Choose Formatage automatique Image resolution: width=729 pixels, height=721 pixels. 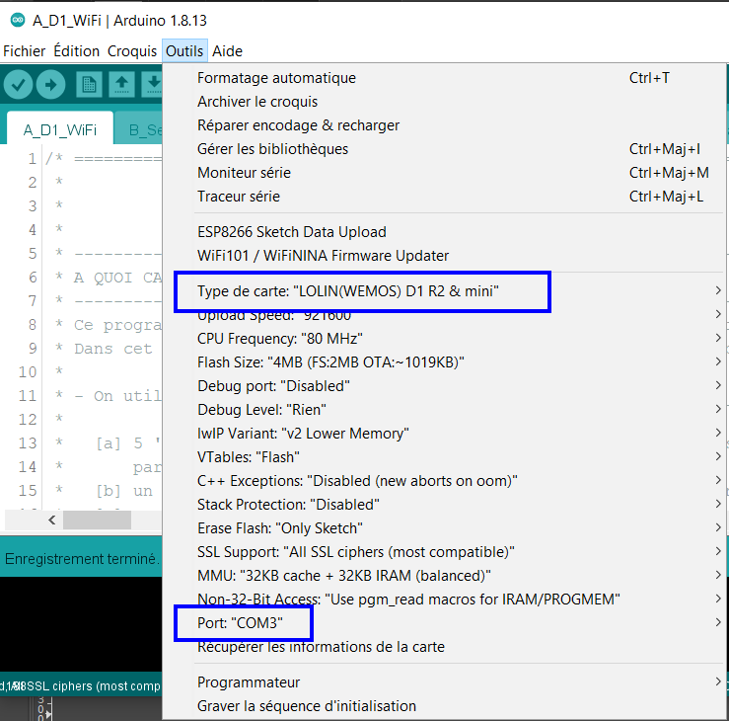coord(276,78)
